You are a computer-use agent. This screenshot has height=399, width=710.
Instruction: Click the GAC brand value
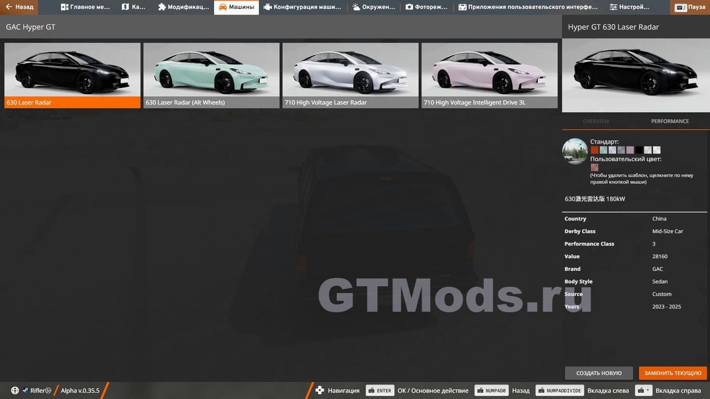(x=658, y=269)
